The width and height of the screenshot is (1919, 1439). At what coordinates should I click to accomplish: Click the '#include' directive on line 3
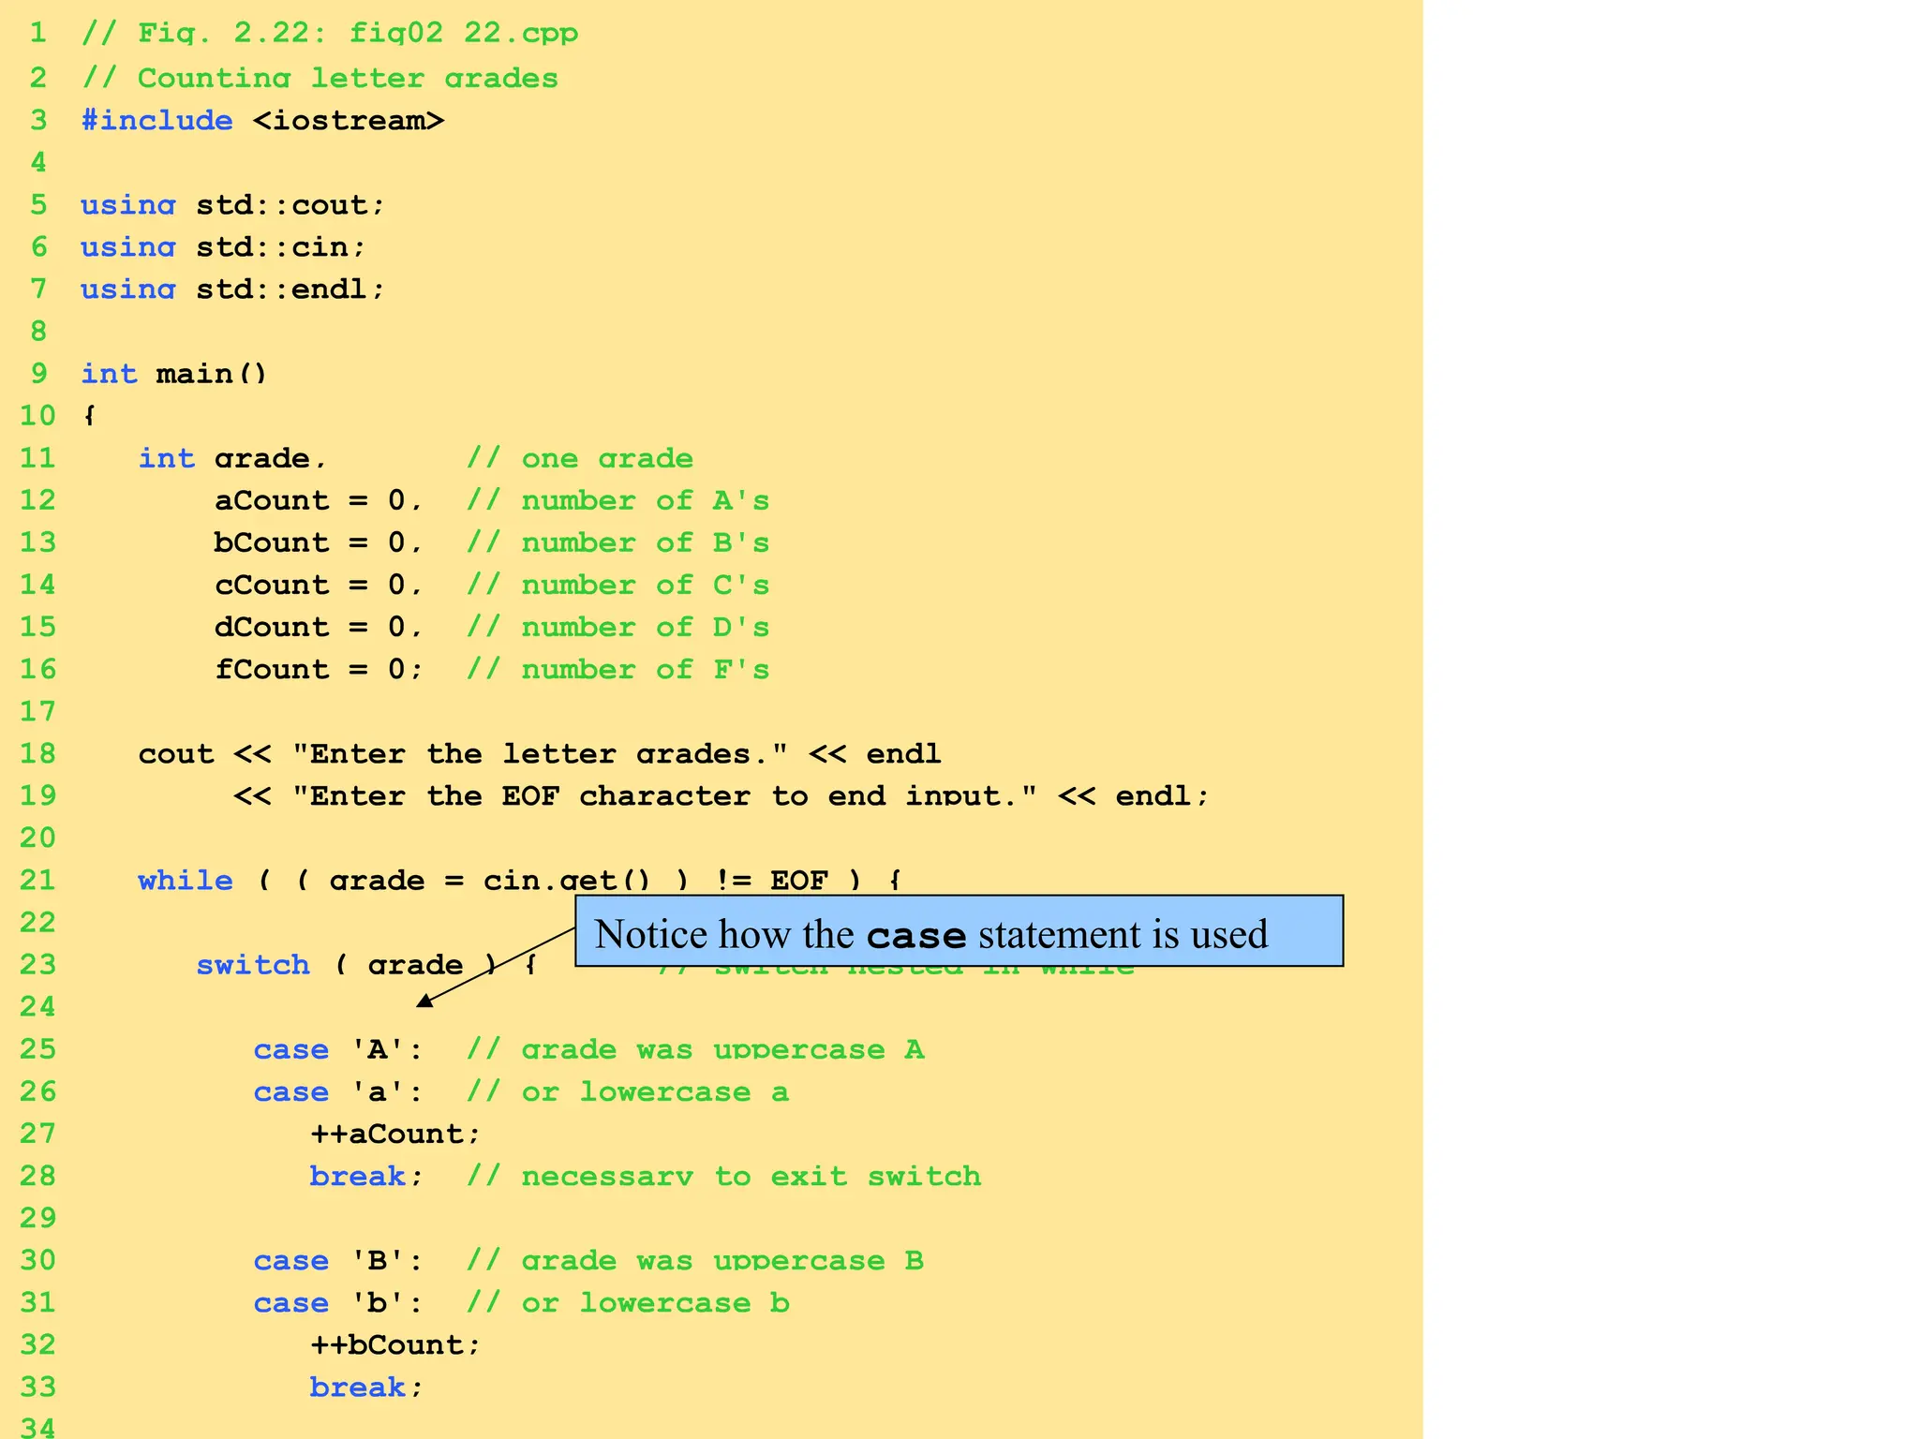156,120
